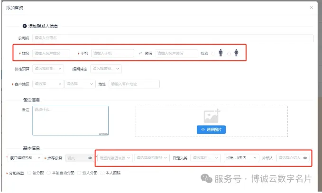Click the male figure gender icon
Screen dimensions: 322x193
(220, 54)
